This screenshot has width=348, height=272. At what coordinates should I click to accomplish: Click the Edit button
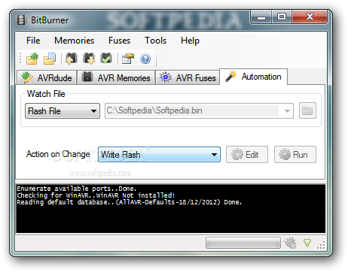pyautogui.click(x=247, y=155)
